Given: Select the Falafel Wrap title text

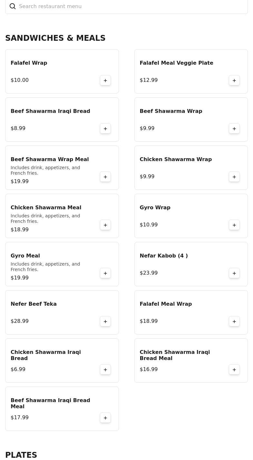Looking at the screenshot, I should pyautogui.click(x=29, y=63).
